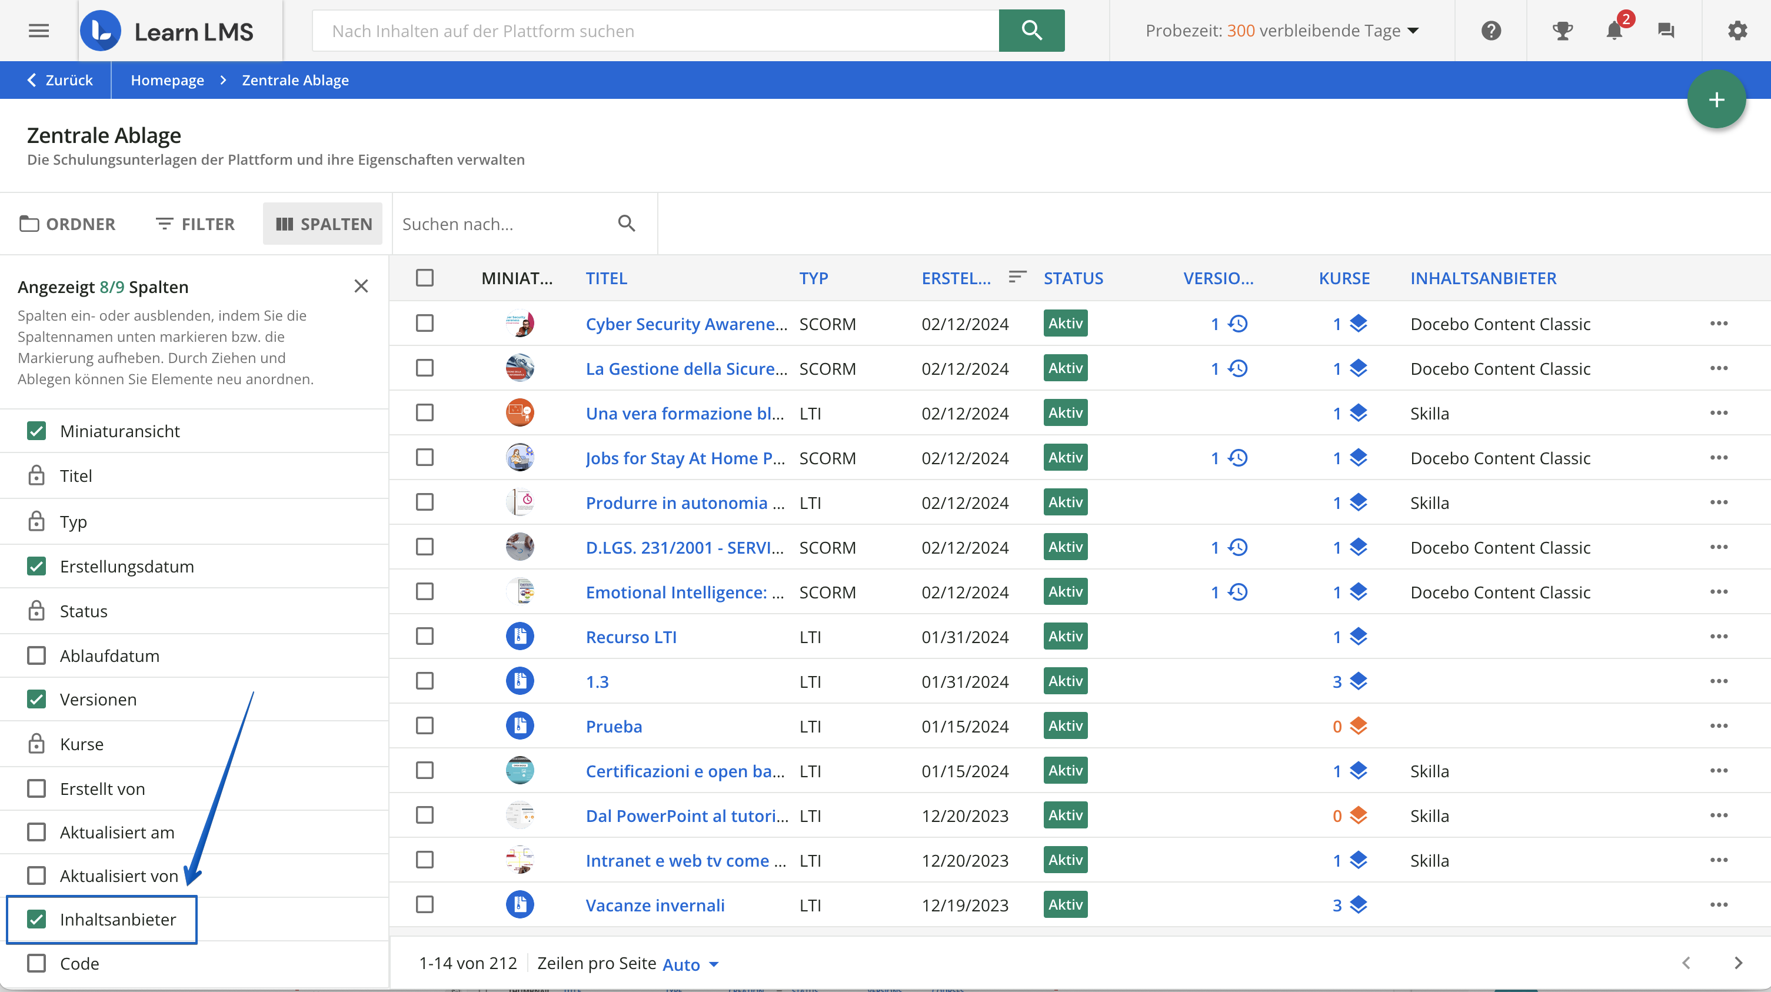Open the hamburger main menu
Viewport: 1771px width, 992px height.
(x=38, y=30)
